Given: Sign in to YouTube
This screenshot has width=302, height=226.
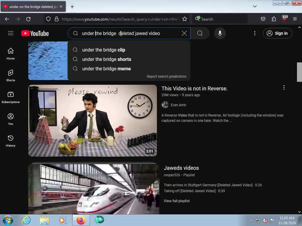Looking at the screenshot, I should [x=278, y=33].
